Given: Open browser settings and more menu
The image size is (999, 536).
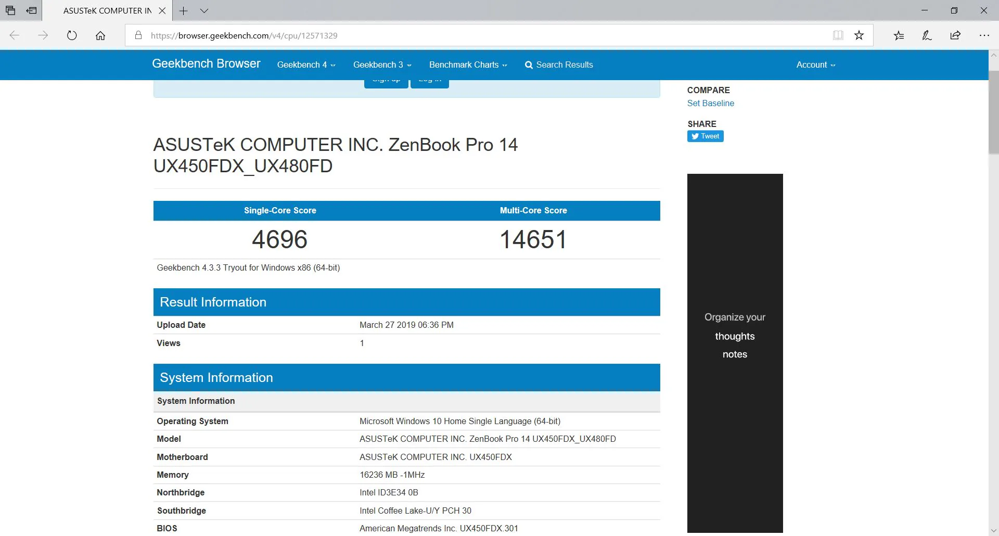Looking at the screenshot, I should pyautogui.click(x=984, y=35).
